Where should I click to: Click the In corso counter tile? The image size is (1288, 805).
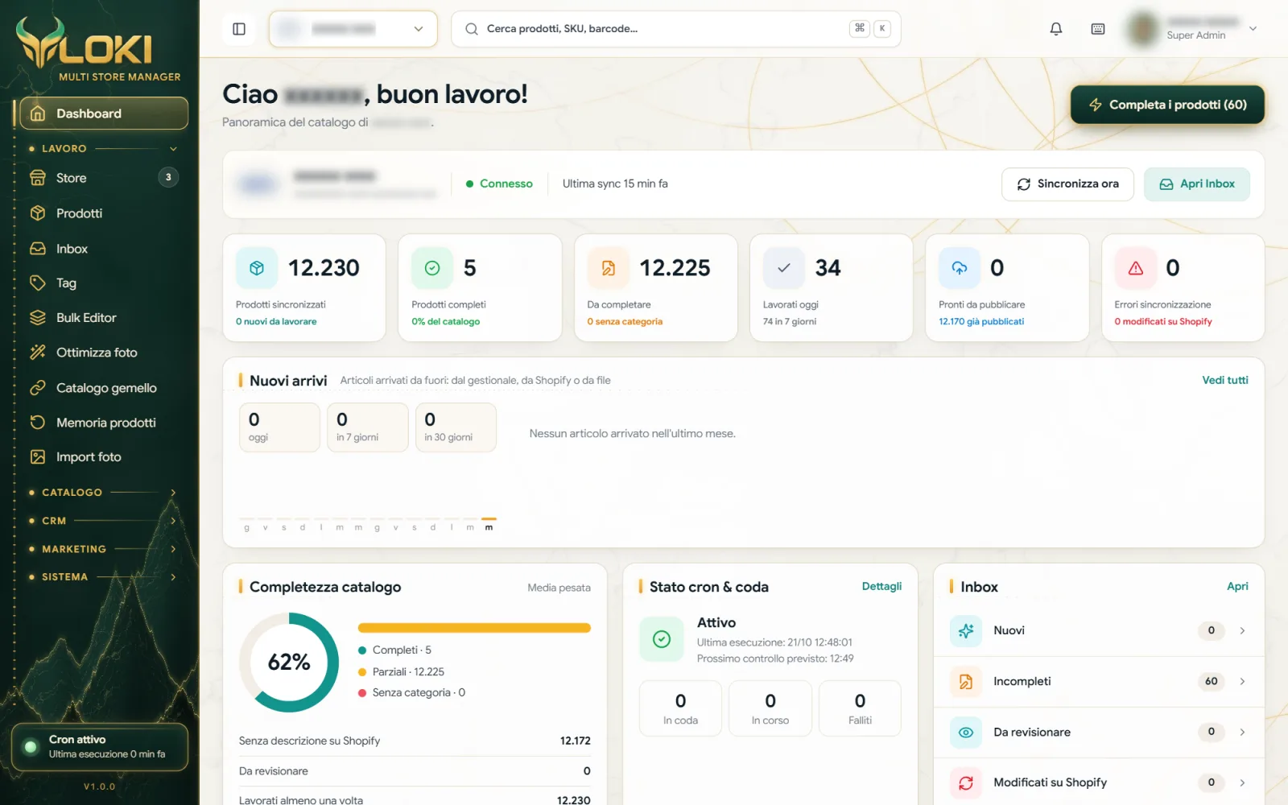(x=770, y=708)
